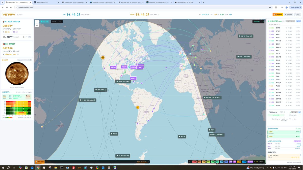The width and height of the screenshot is (303, 170).
Task: Open Settings in the header
Action: pos(288,15)
